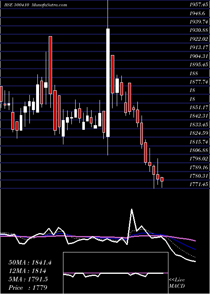The image size is (210, 294).
Task: Click the 1771.45 price axis label
Action: point(199,184)
